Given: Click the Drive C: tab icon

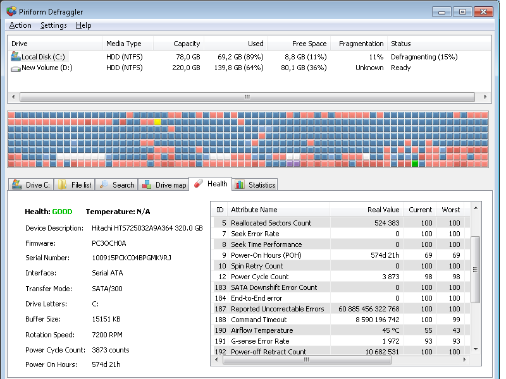Looking at the screenshot, I should point(17,184).
